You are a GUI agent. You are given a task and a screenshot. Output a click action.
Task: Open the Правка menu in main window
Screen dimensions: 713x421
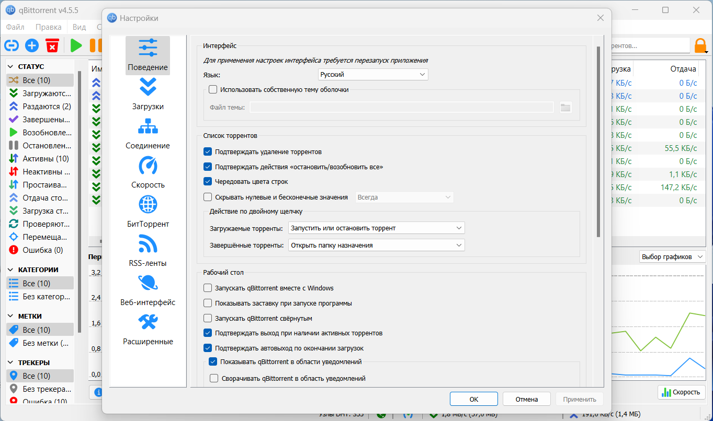pyautogui.click(x=49, y=27)
